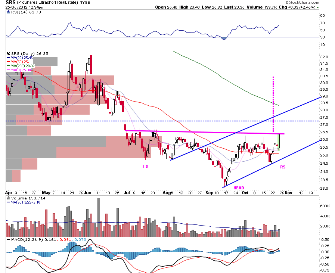Click the MA(20) 25.45 legend text
Image resolution: width=335 pixels, height=273 pixels.
point(22,58)
